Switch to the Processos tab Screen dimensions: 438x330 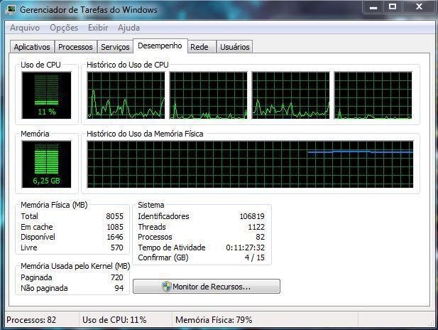coord(75,47)
